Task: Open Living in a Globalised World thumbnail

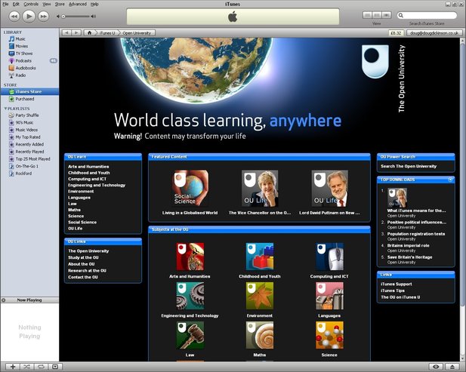Action: click(190, 188)
